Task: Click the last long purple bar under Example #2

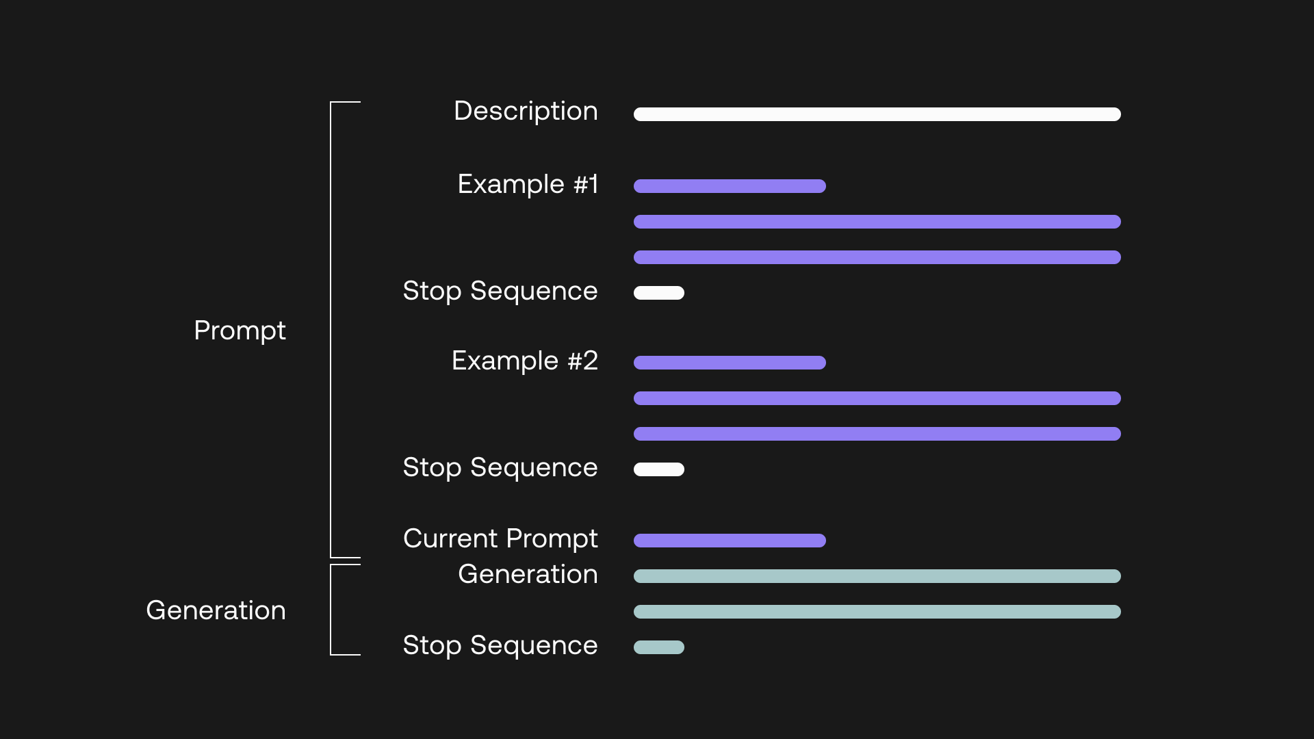Action: (877, 434)
